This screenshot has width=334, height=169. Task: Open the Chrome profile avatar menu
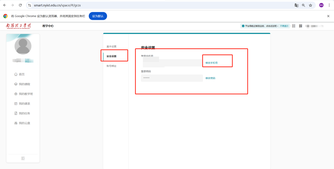pos(321,5)
